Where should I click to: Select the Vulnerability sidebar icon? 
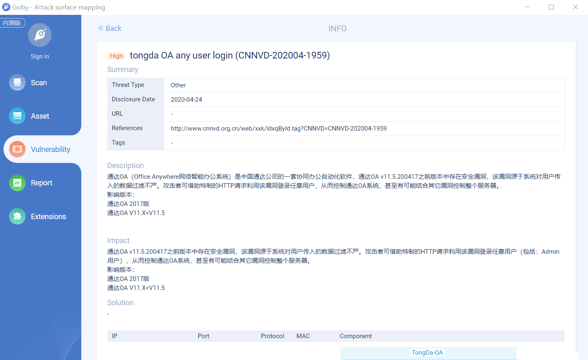point(17,149)
